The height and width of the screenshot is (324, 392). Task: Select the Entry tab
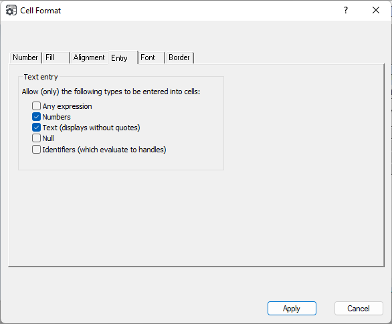[123, 57]
